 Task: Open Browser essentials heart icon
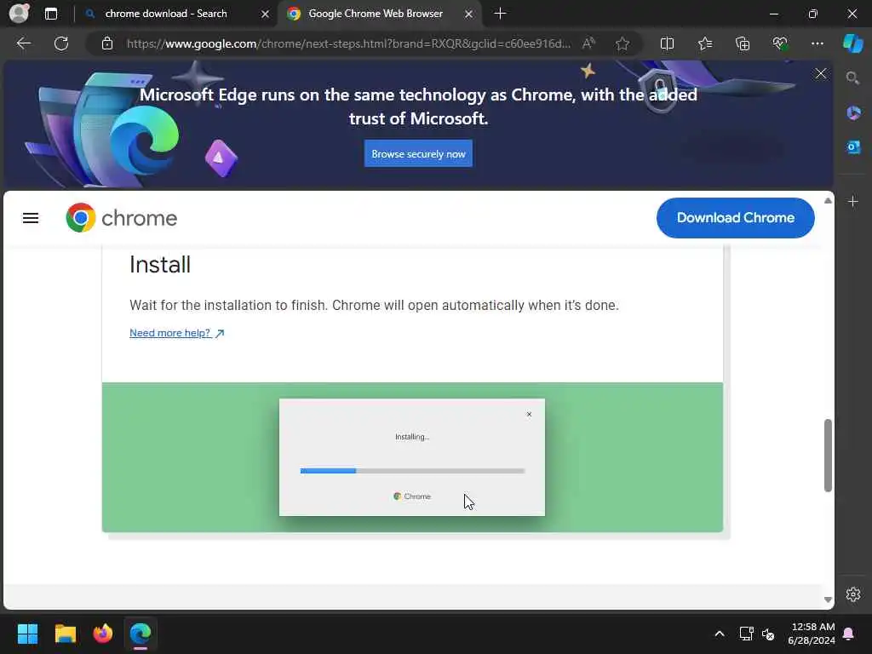point(780,43)
